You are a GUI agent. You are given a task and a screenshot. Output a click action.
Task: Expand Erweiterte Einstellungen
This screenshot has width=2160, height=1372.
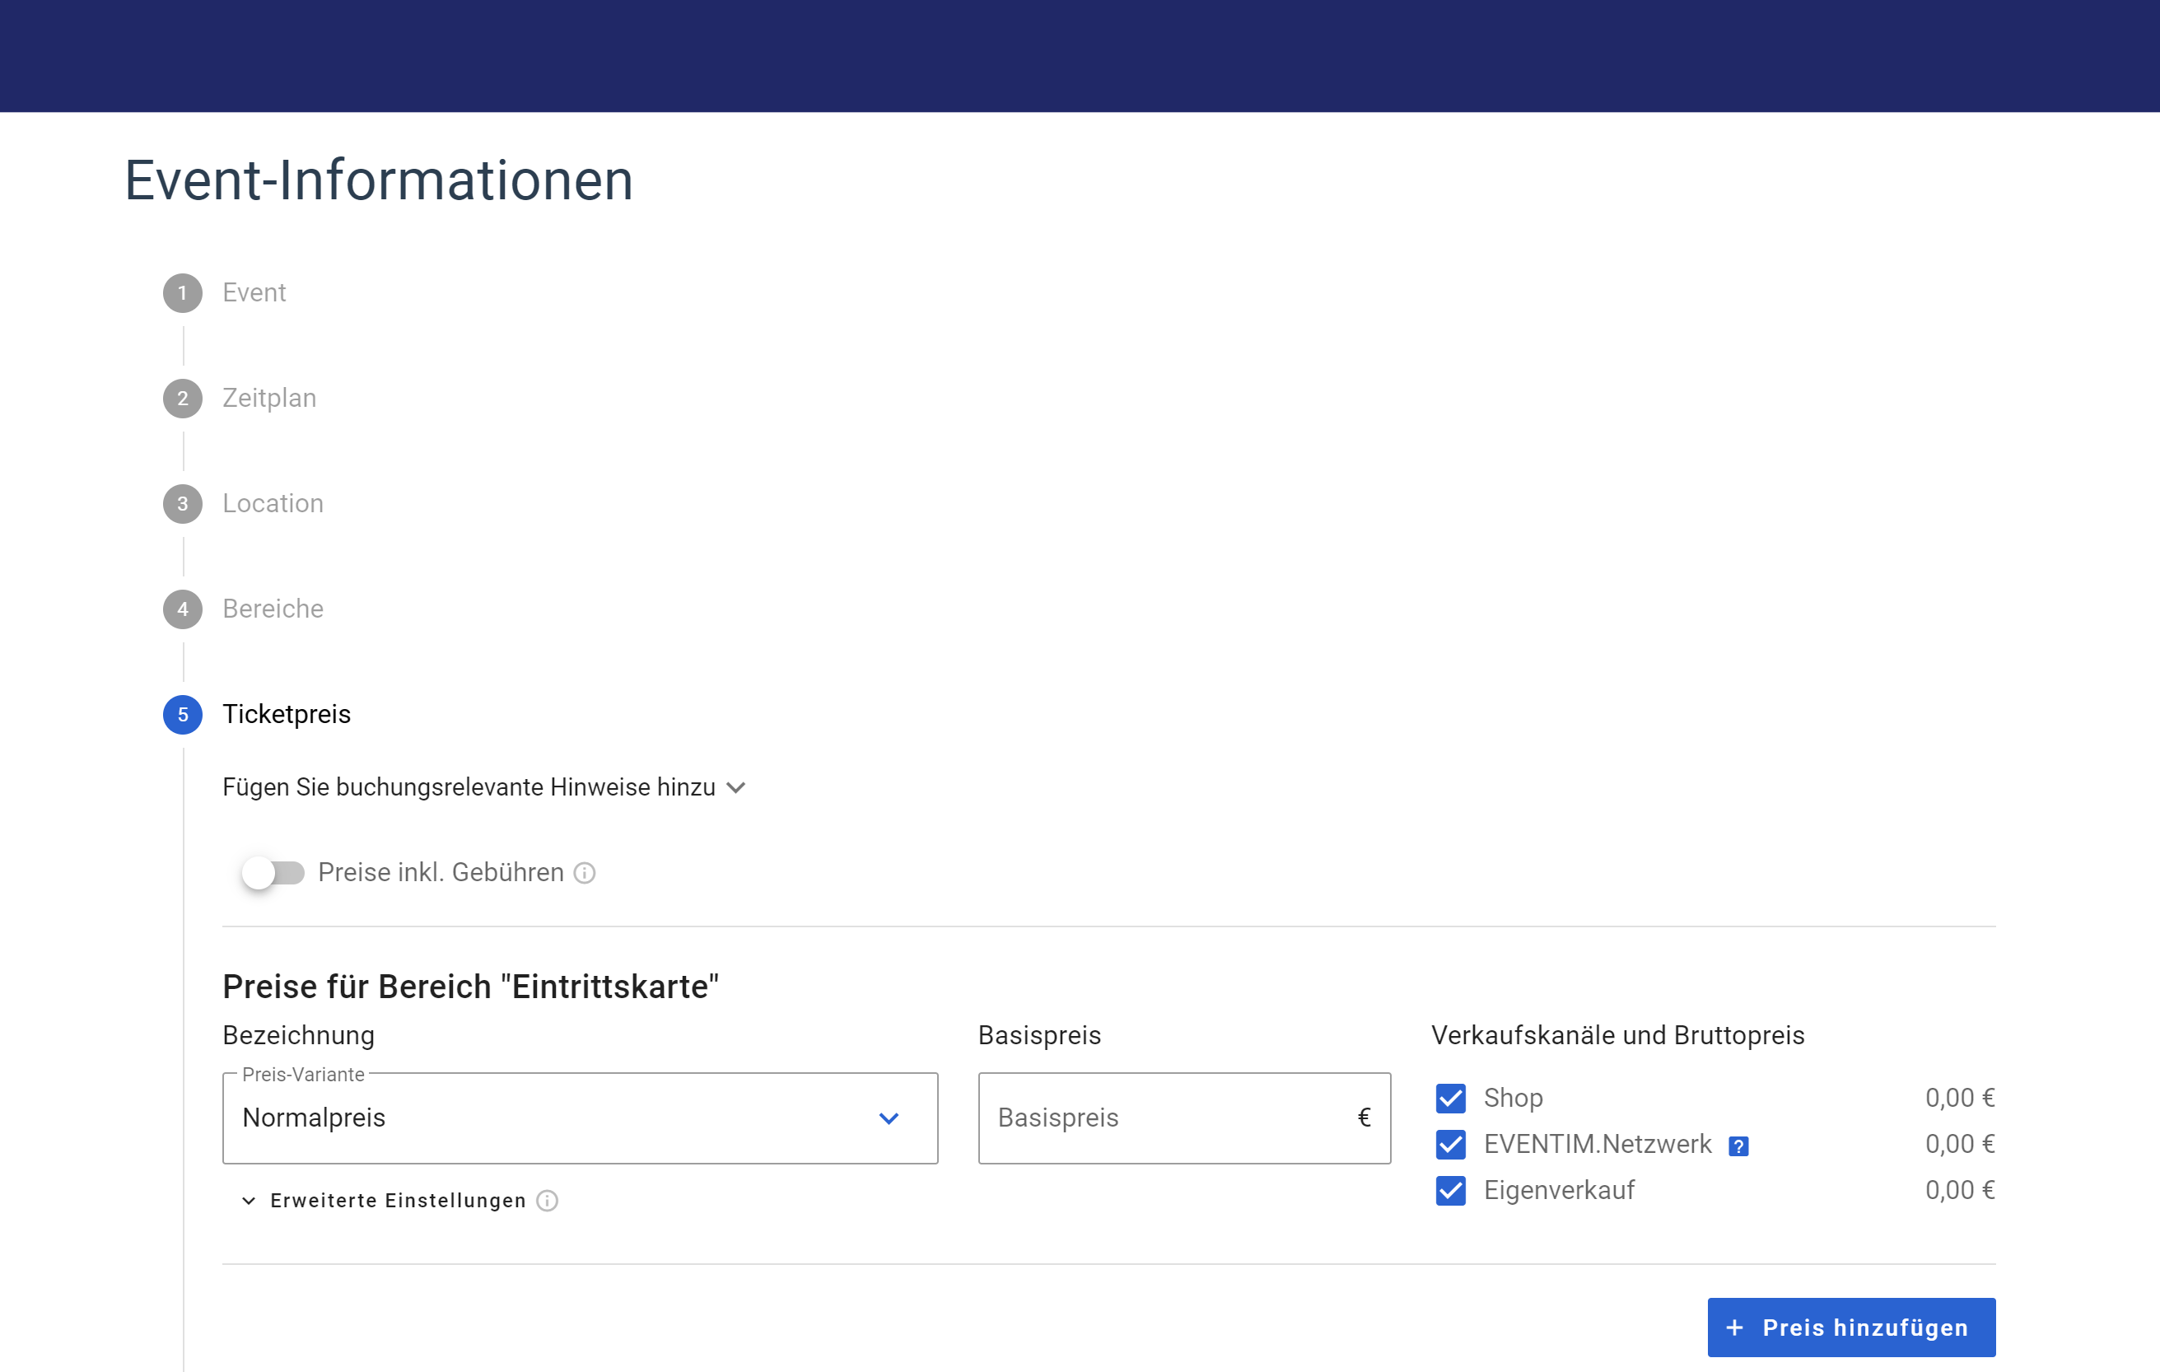[x=398, y=1201]
